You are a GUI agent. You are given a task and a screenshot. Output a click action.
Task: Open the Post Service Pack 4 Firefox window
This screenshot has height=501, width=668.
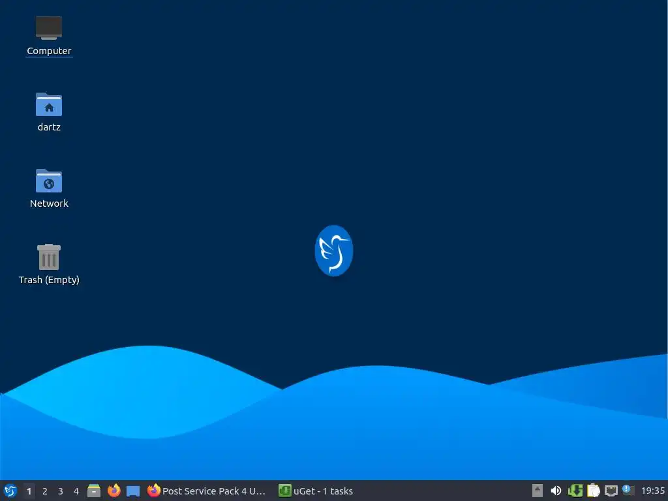click(x=207, y=491)
